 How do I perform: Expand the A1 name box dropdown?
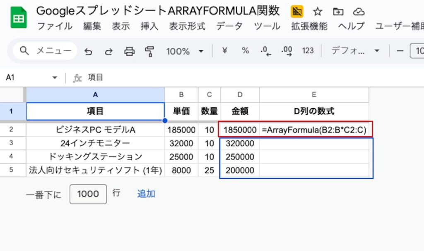(55, 78)
